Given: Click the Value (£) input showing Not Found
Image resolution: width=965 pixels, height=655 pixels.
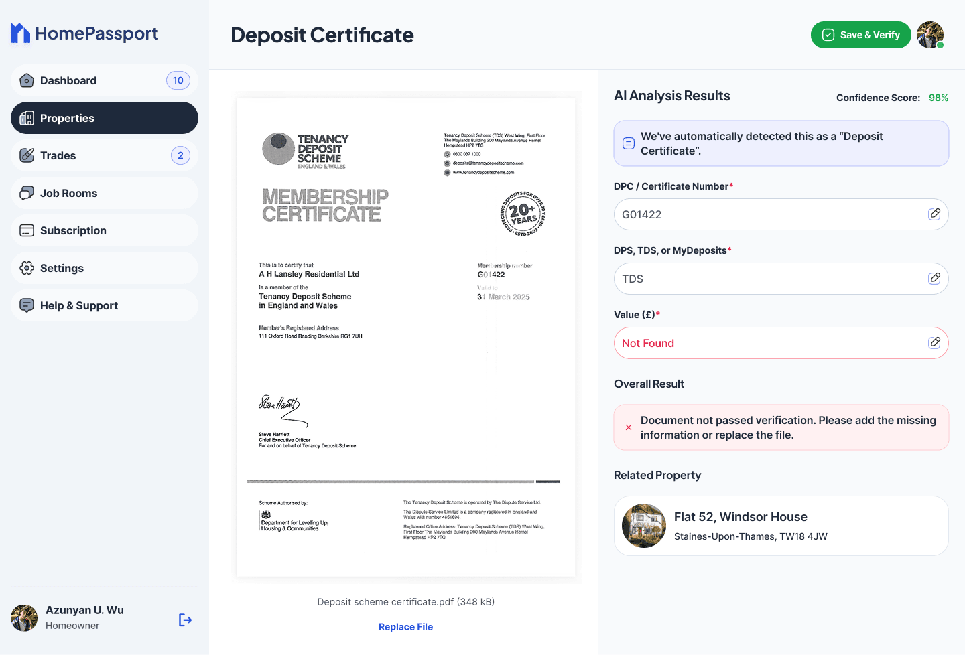Looking at the screenshot, I should point(781,343).
